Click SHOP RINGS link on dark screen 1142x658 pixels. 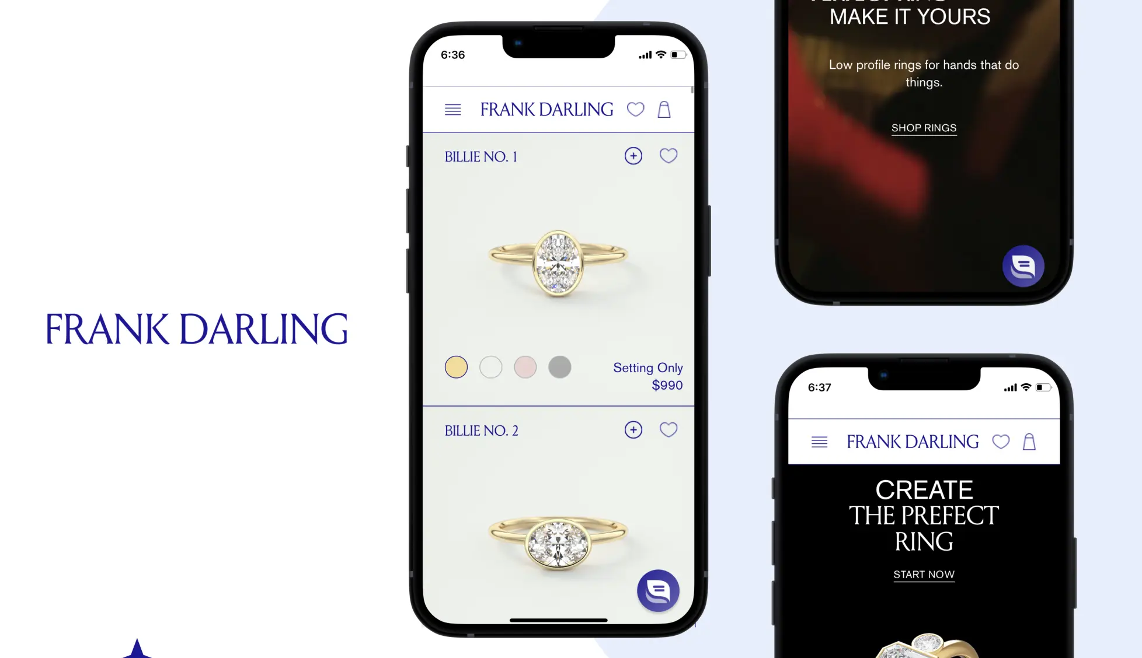(x=924, y=128)
